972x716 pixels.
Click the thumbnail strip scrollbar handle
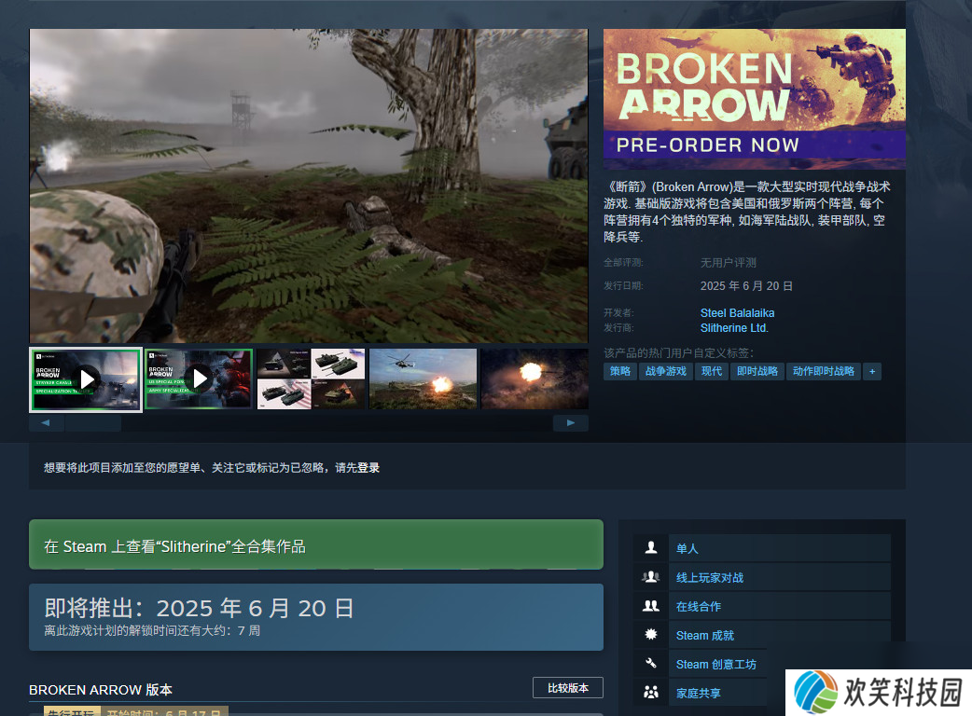[x=93, y=423]
